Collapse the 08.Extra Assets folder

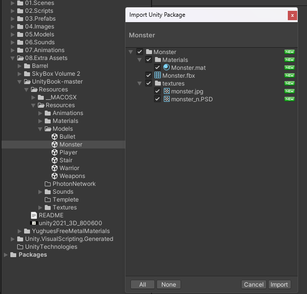pyautogui.click(x=12, y=58)
